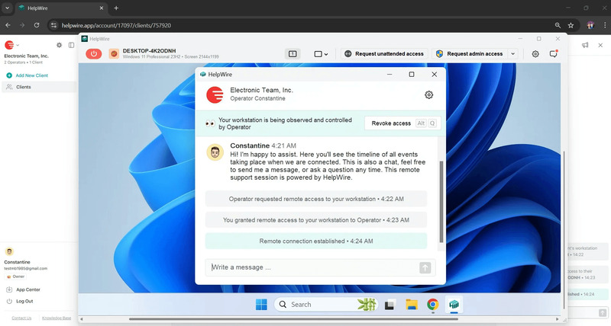The height and width of the screenshot is (326, 611).
Task: Toggle the sidebar collapse panel icon
Action: [71, 45]
